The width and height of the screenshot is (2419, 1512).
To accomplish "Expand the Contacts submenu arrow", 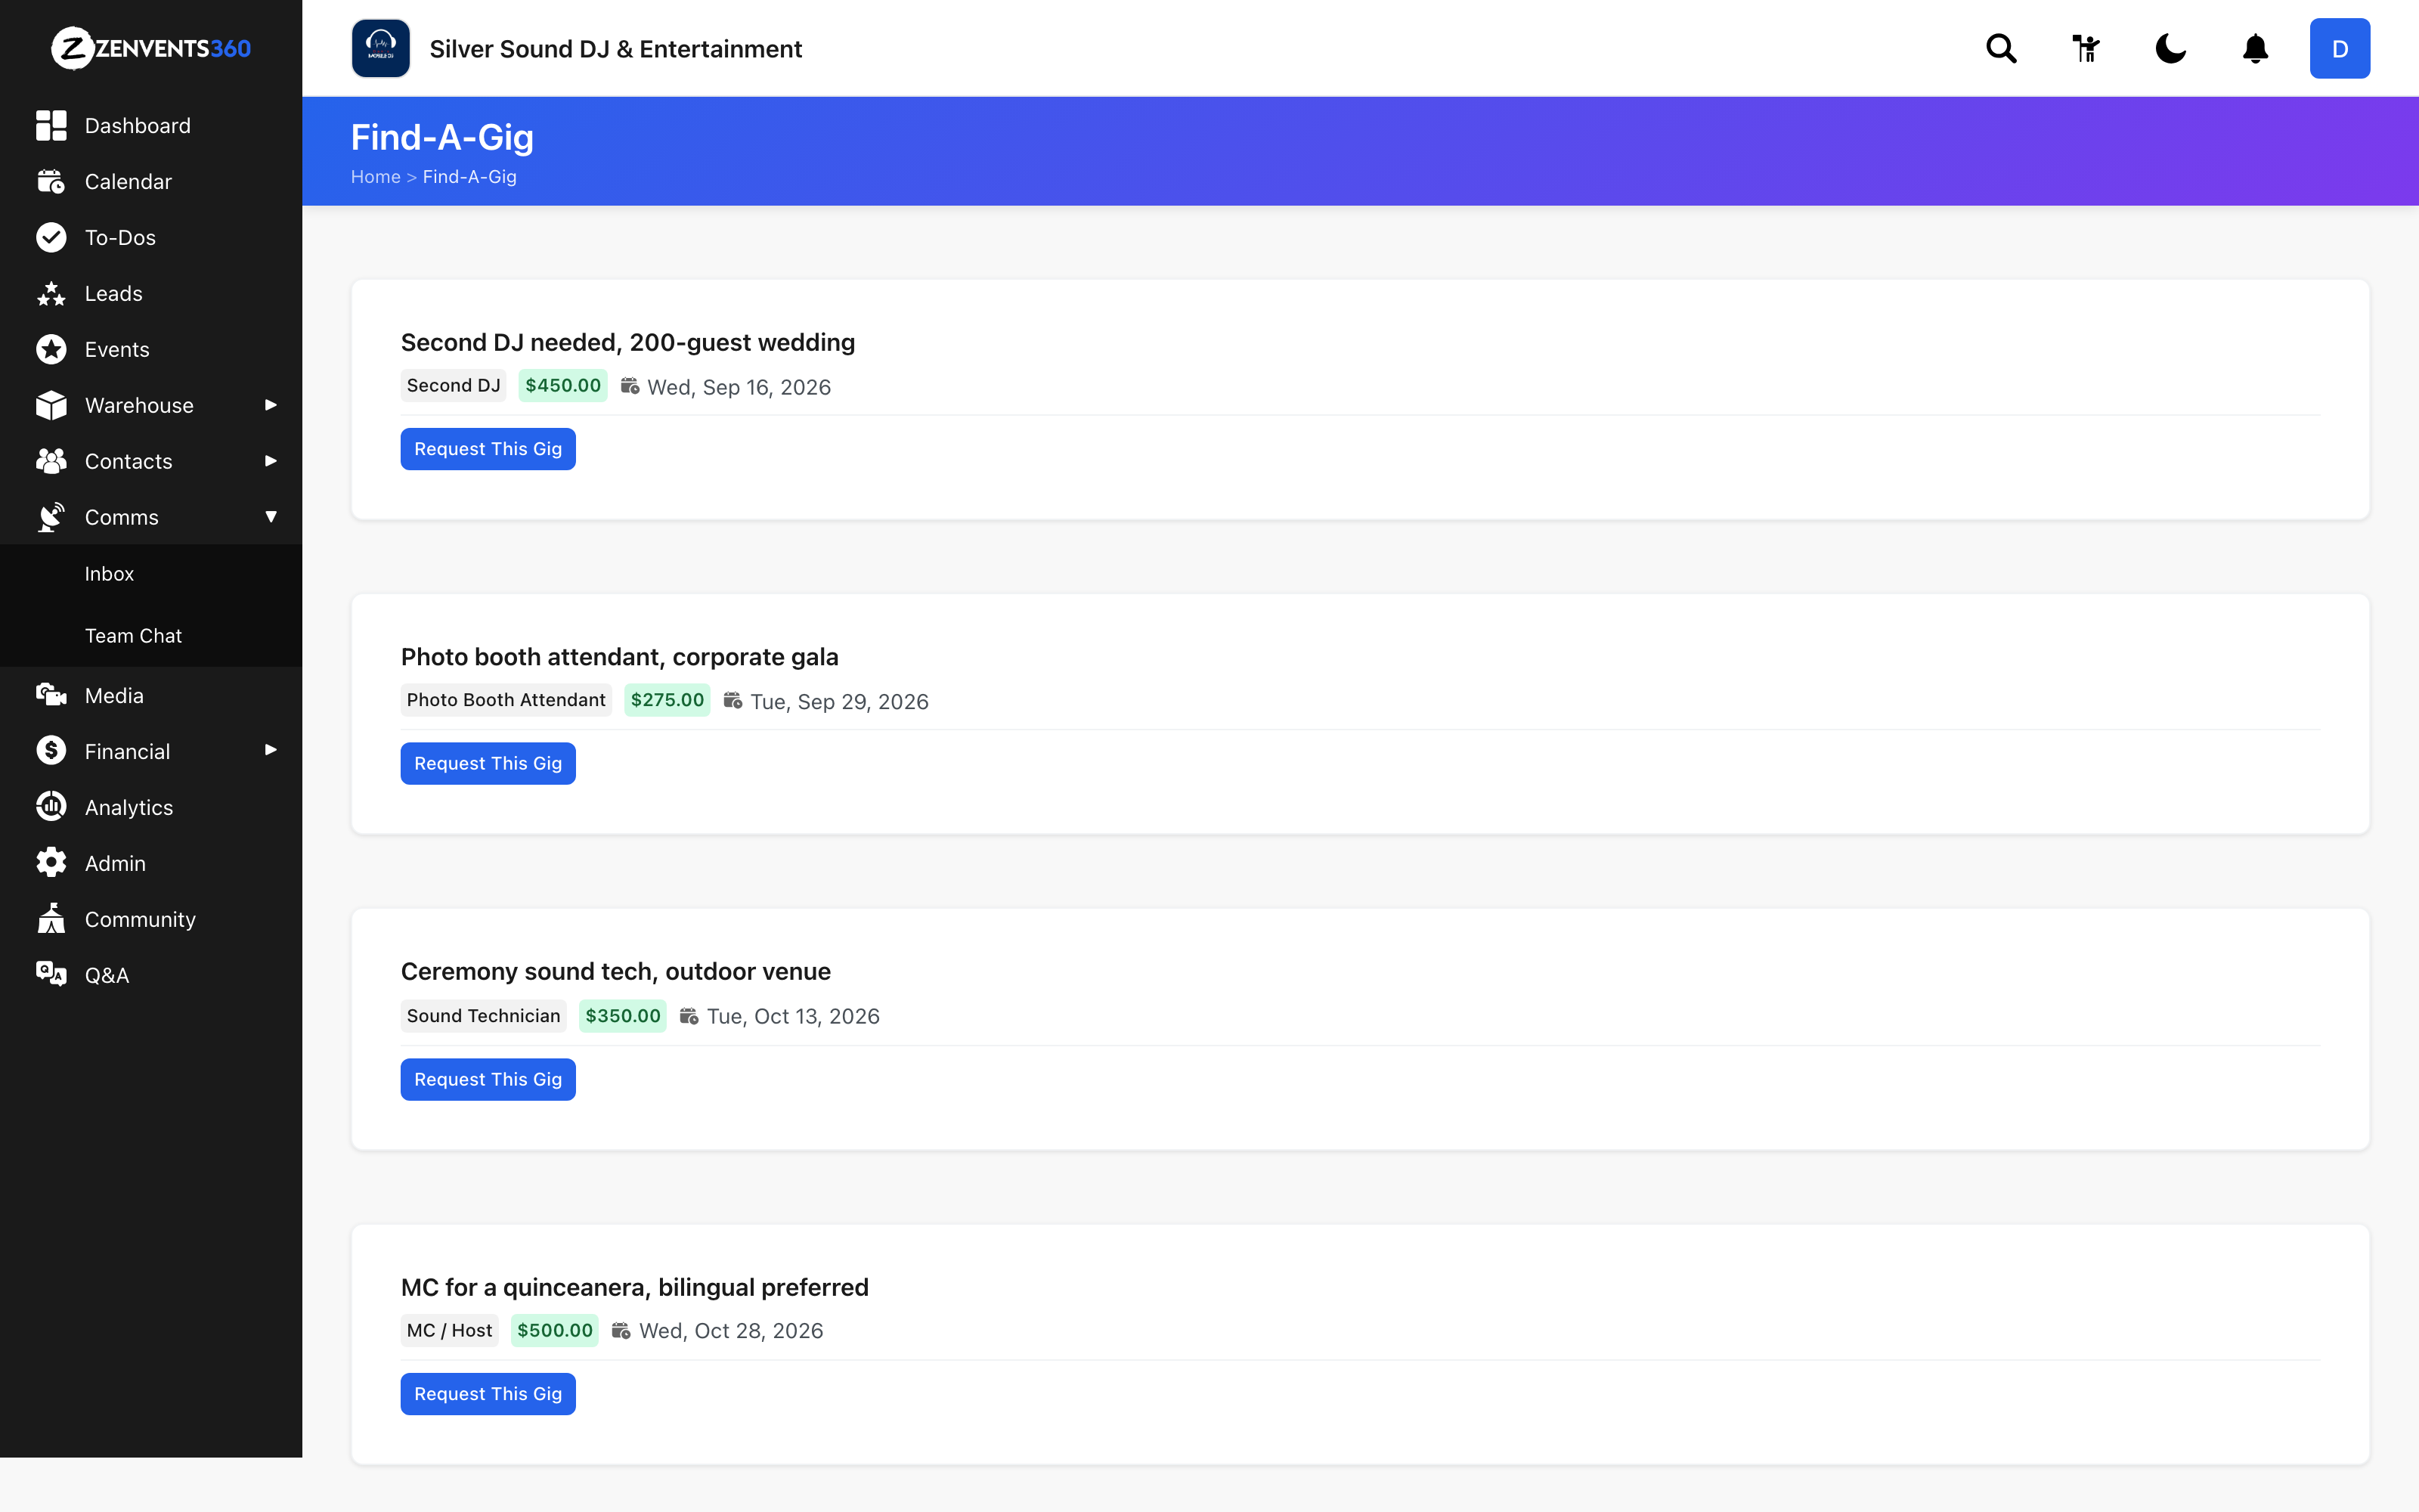I will pos(271,461).
